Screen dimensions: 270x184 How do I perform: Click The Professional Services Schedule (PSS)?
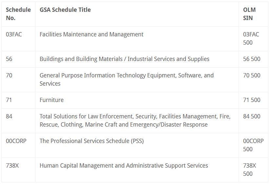point(92,141)
